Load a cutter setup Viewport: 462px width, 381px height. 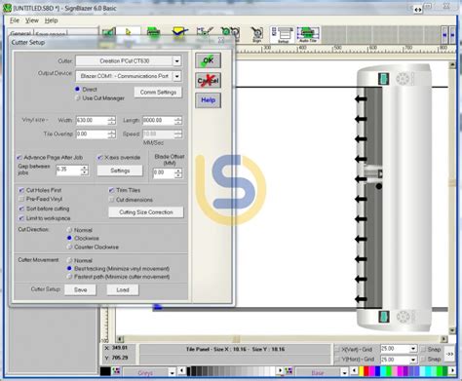(x=123, y=289)
